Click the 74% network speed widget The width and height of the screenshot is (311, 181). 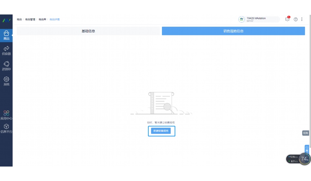[x=304, y=159]
